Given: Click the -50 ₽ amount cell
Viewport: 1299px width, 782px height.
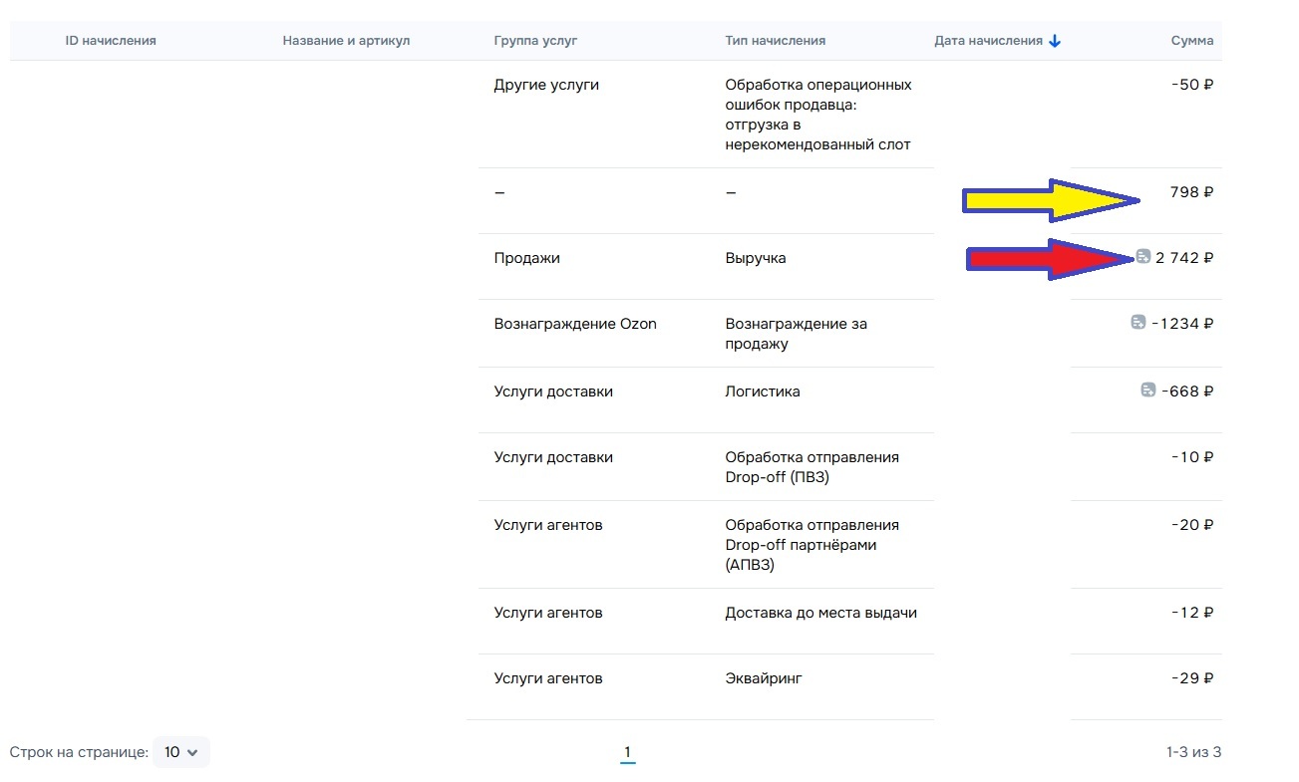Looking at the screenshot, I should [1191, 85].
